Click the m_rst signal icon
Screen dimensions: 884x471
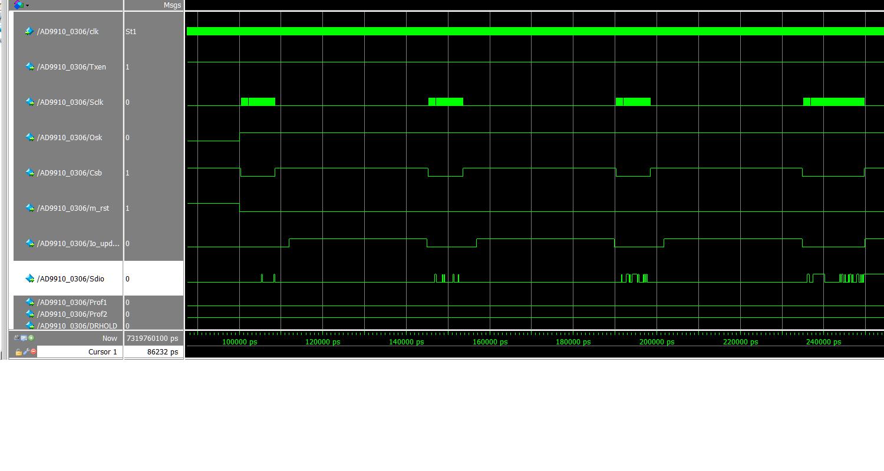[x=29, y=208]
